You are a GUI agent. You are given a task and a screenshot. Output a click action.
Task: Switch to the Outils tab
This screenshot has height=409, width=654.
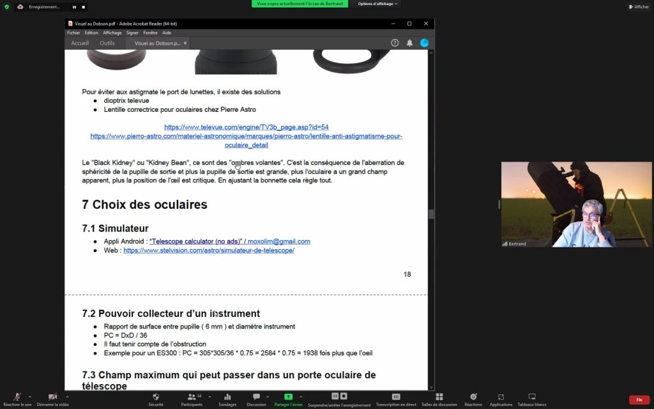pos(107,43)
